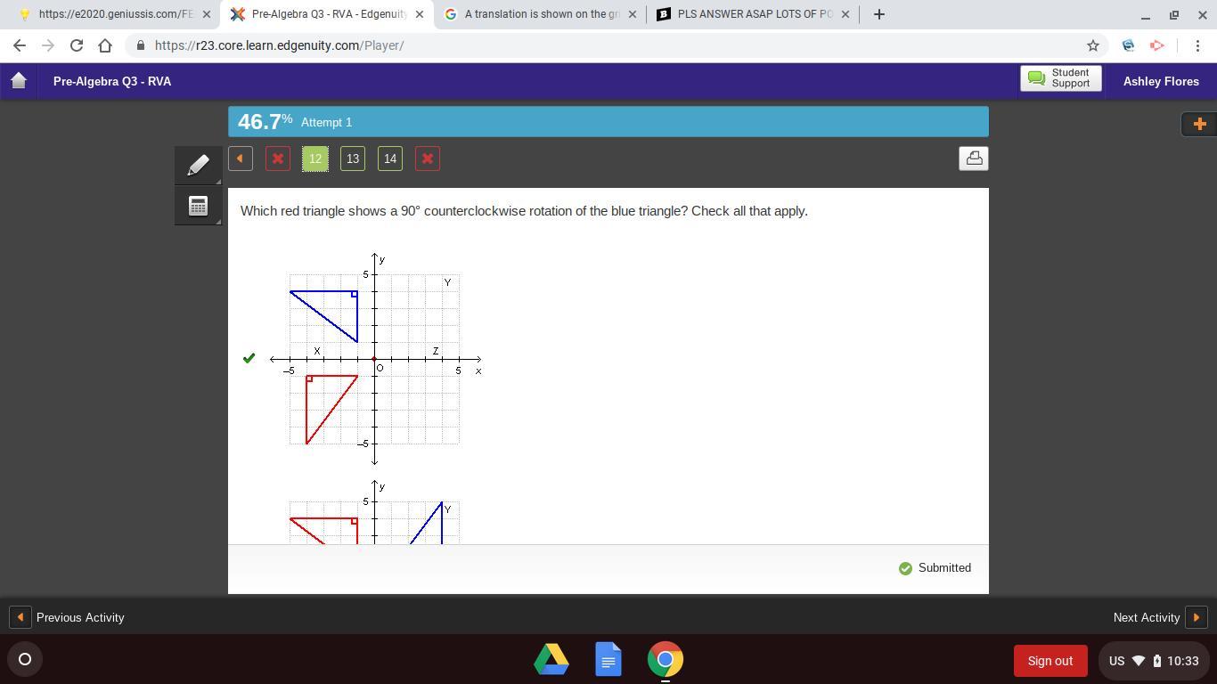Open the system tray showing 10:33

tap(1153, 661)
